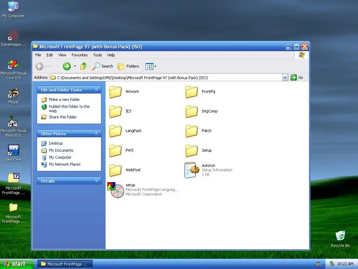
Task: Open the FrontPg folder icon
Action: coord(191,92)
